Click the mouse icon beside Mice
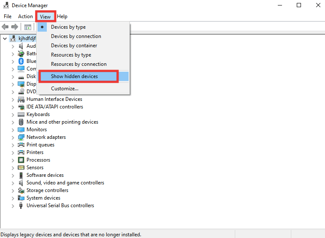 tap(21, 122)
